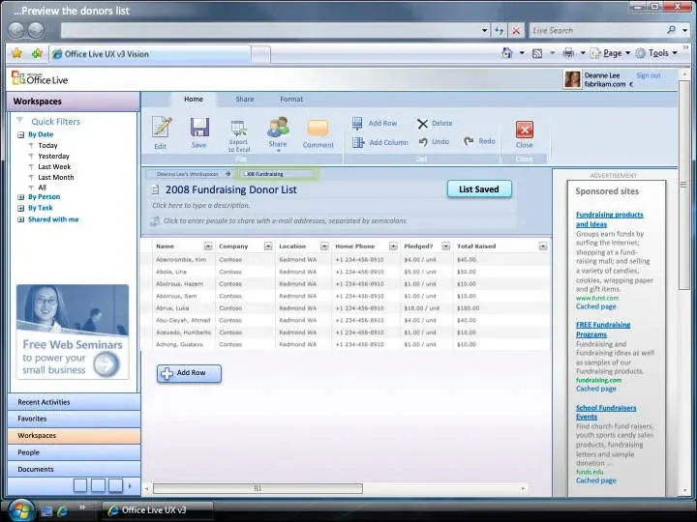Select the Office Live UX v3 Vision browser tab
The width and height of the screenshot is (697, 522).
point(150,54)
